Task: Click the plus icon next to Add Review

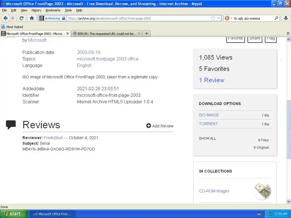Action: coord(148,126)
